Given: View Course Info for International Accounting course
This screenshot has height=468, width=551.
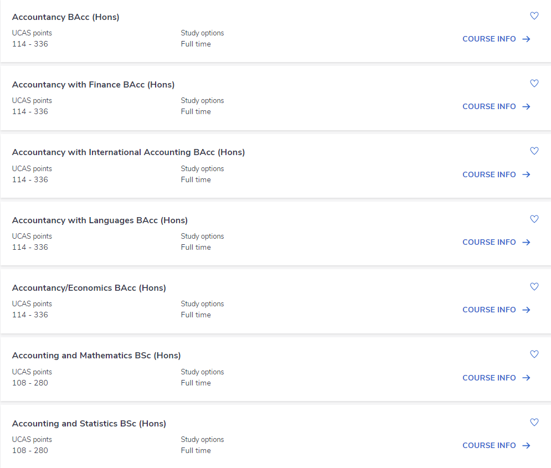Looking at the screenshot, I should click(496, 174).
